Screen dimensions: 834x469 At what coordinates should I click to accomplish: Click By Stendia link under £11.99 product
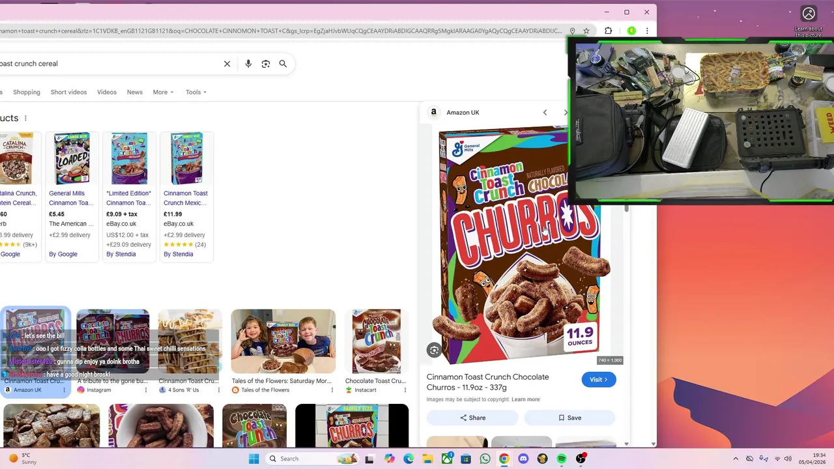tap(179, 254)
